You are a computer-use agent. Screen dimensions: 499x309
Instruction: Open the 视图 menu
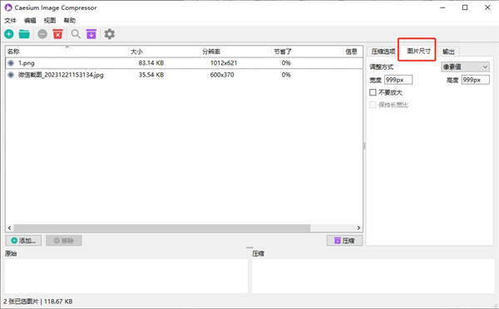50,20
